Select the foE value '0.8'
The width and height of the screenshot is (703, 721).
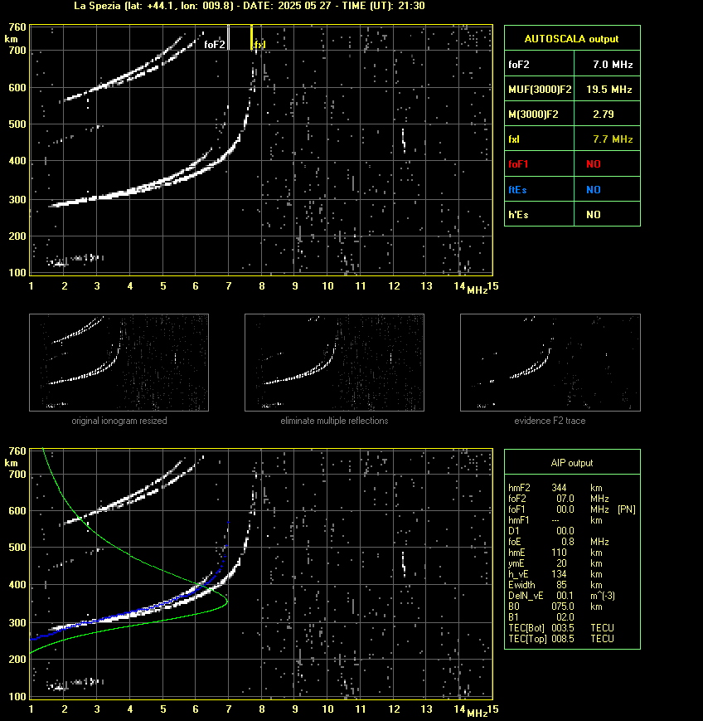coord(568,542)
